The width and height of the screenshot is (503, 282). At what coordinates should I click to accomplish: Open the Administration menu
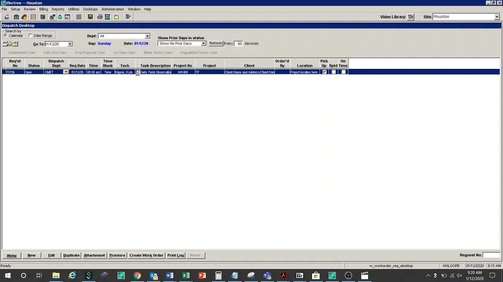point(113,9)
